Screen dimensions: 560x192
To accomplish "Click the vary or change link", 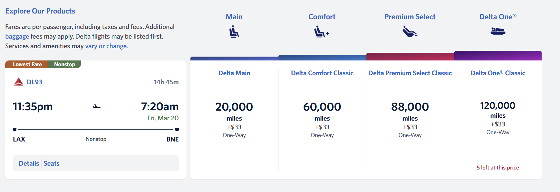I will [x=107, y=46].
